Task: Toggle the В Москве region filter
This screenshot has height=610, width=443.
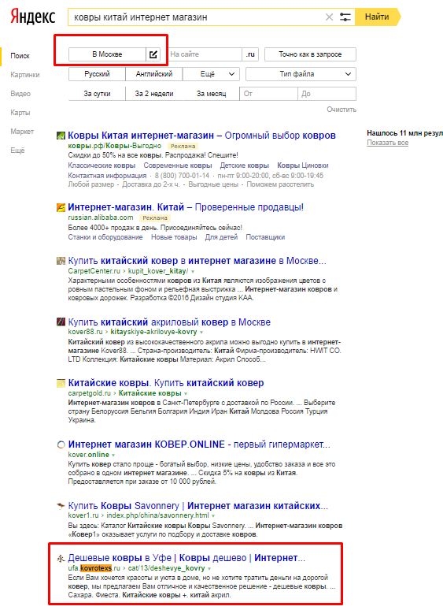Action: pyautogui.click(x=107, y=54)
